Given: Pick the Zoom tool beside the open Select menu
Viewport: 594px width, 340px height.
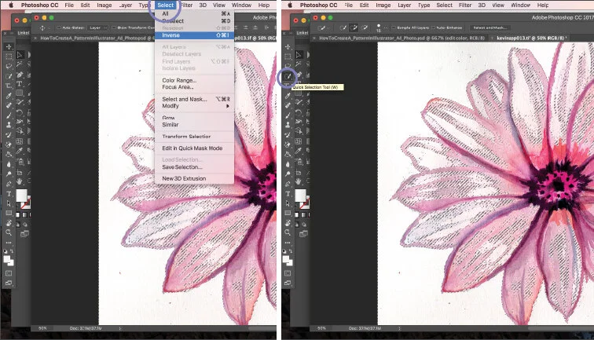Looking at the screenshot, I should click(x=9, y=232).
